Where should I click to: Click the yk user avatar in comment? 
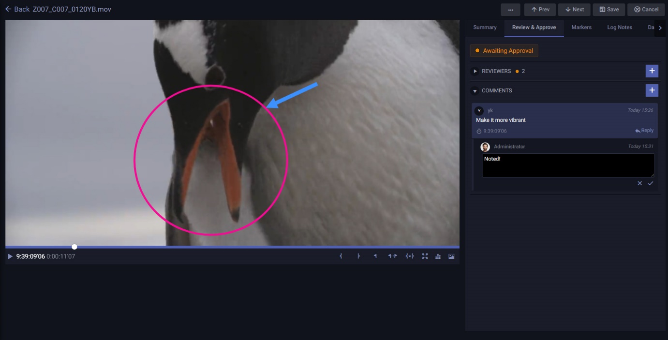tap(479, 111)
